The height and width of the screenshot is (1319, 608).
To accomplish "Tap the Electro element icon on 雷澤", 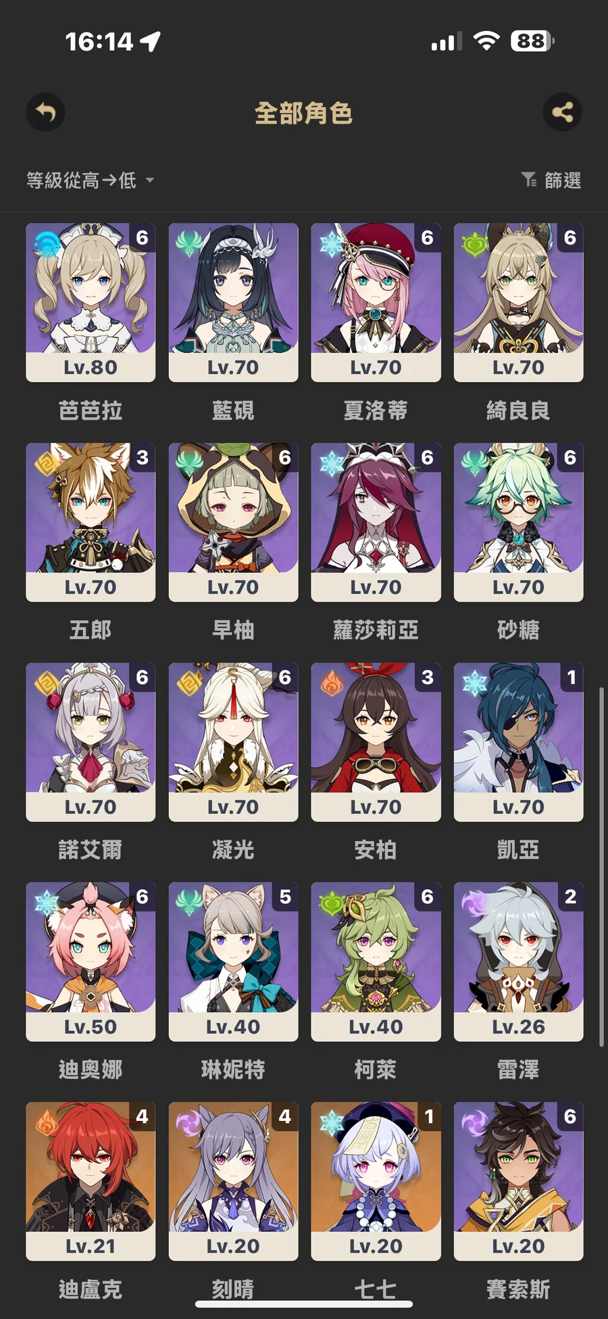I will pyautogui.click(x=474, y=903).
